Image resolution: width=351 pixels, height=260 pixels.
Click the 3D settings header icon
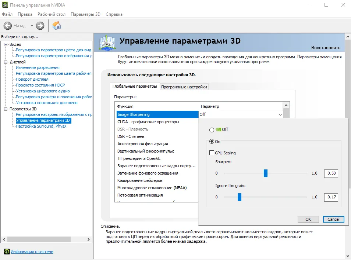(107, 43)
